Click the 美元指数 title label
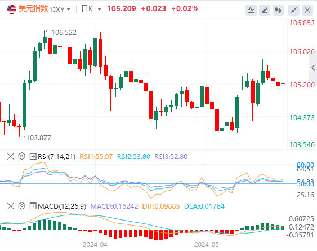The height and width of the screenshot is (251, 317). pyautogui.click(x=33, y=9)
